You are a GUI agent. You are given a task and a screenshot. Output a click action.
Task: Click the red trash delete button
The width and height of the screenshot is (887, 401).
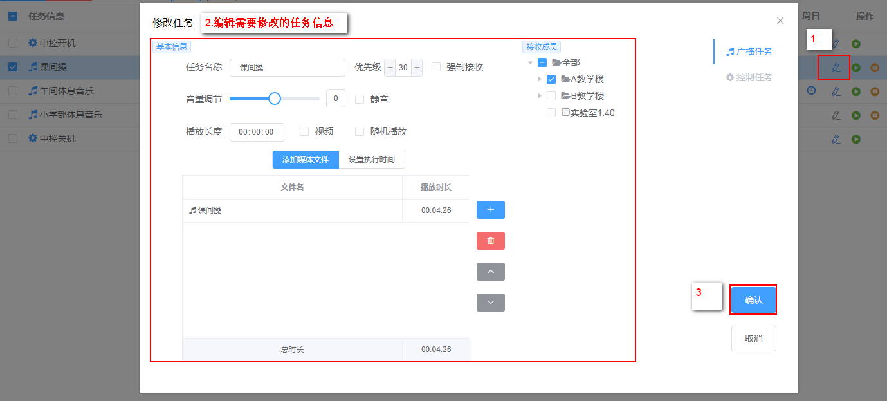pyautogui.click(x=490, y=241)
